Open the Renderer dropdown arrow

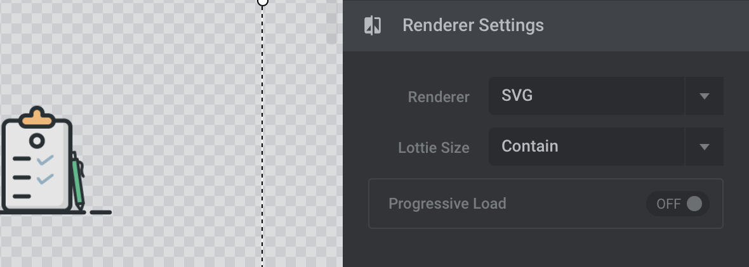[x=704, y=96]
